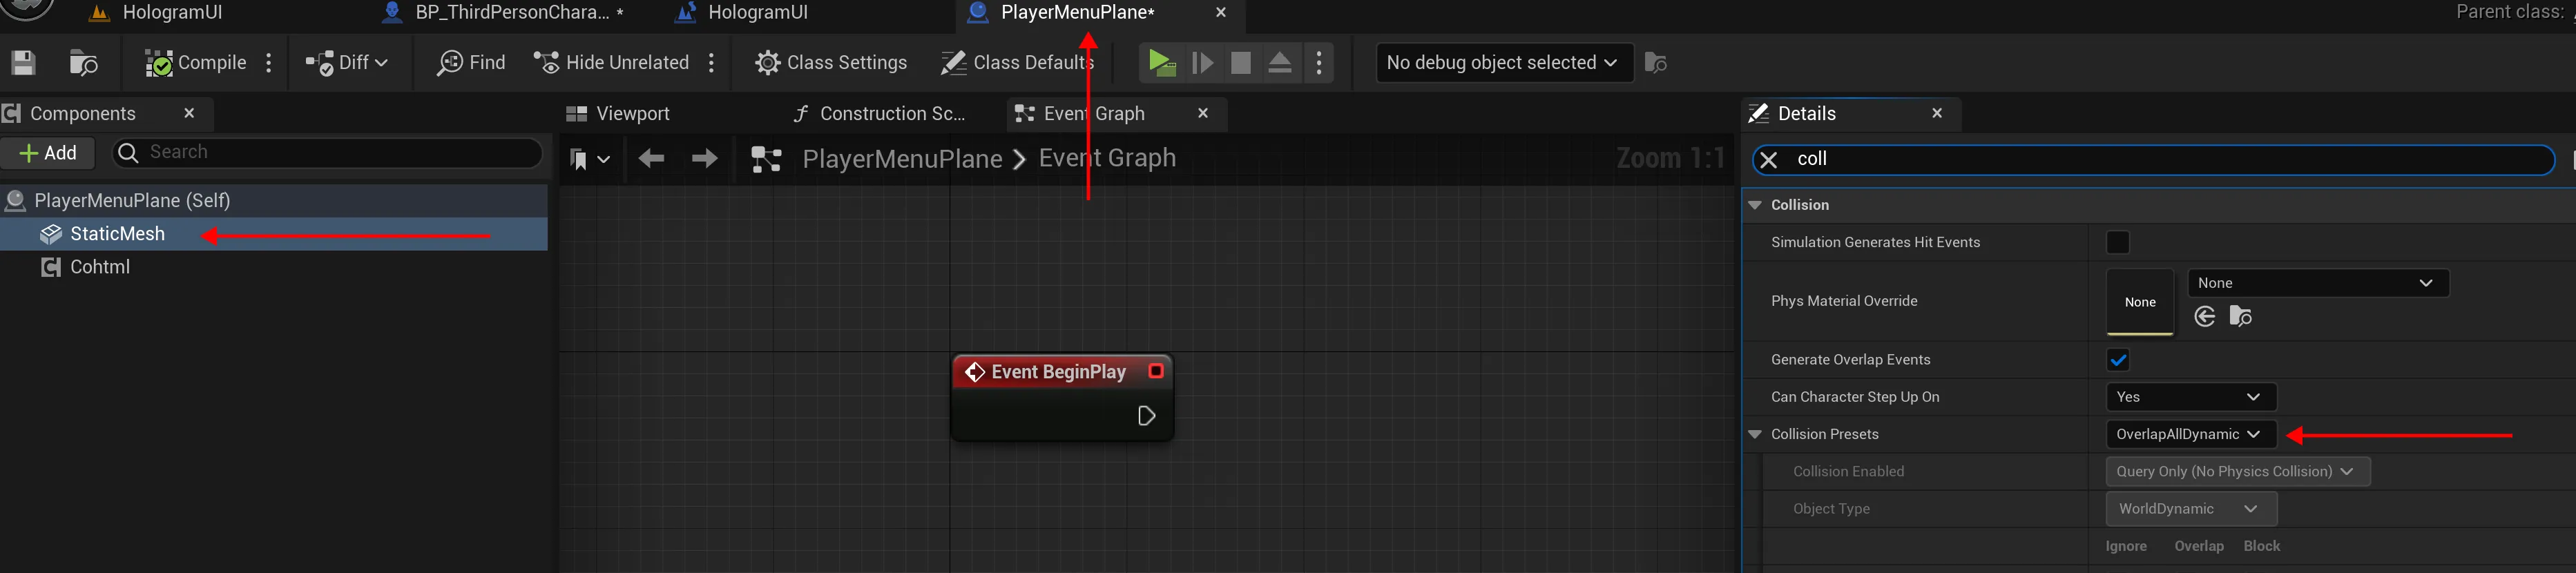2576x573 pixels.
Task: Open the debug object selection dropdown
Action: coord(1502,63)
